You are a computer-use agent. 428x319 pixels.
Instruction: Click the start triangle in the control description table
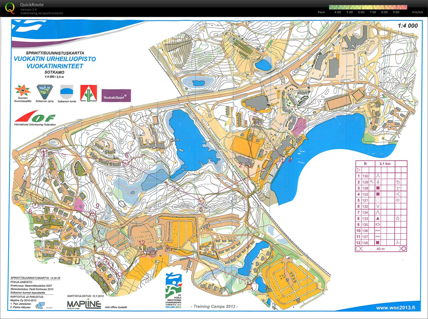358,170
